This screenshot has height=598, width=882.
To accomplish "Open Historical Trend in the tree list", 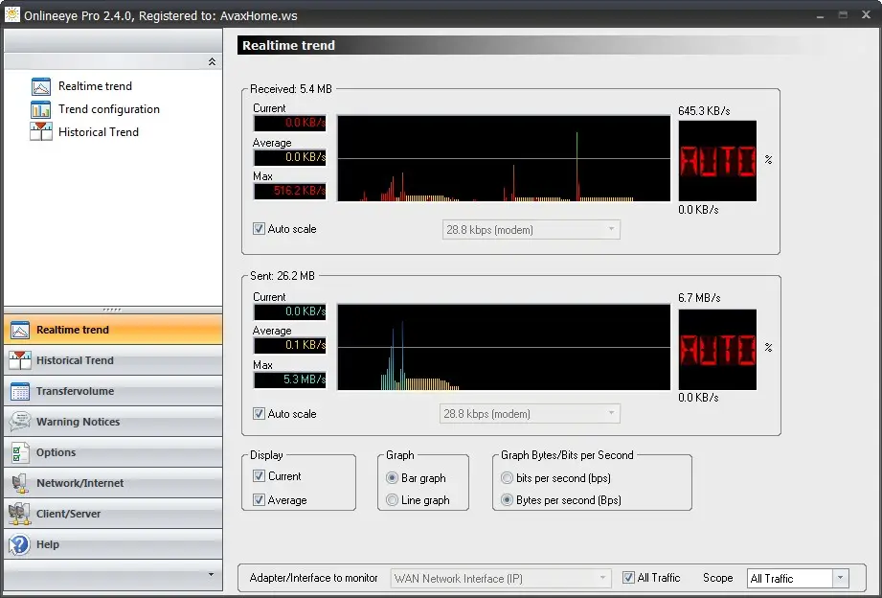I will (x=99, y=131).
